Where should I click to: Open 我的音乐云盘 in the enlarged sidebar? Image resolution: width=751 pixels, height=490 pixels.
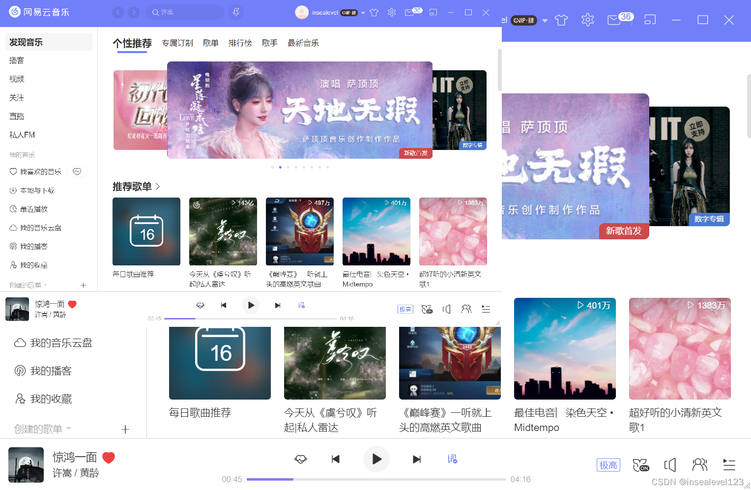coord(53,343)
